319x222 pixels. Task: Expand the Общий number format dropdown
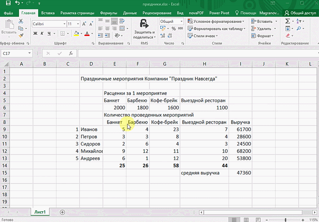click(x=181, y=22)
